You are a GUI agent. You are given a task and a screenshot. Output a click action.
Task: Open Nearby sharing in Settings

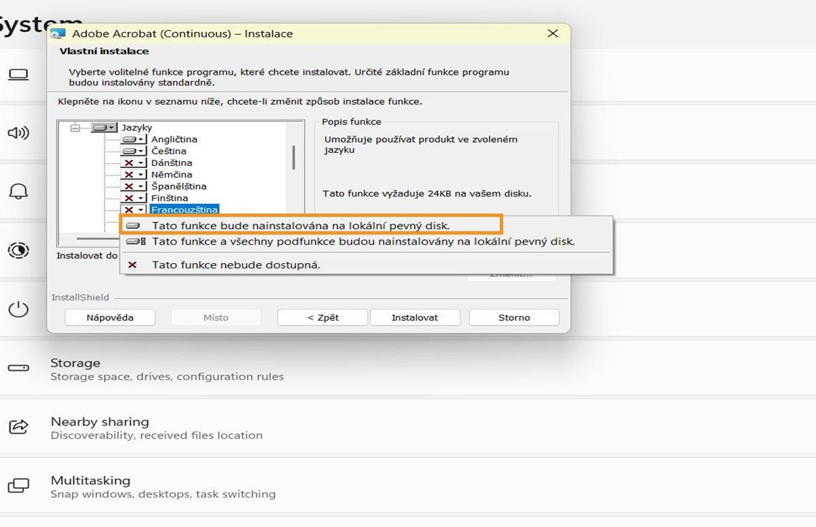pyautogui.click(x=408, y=428)
